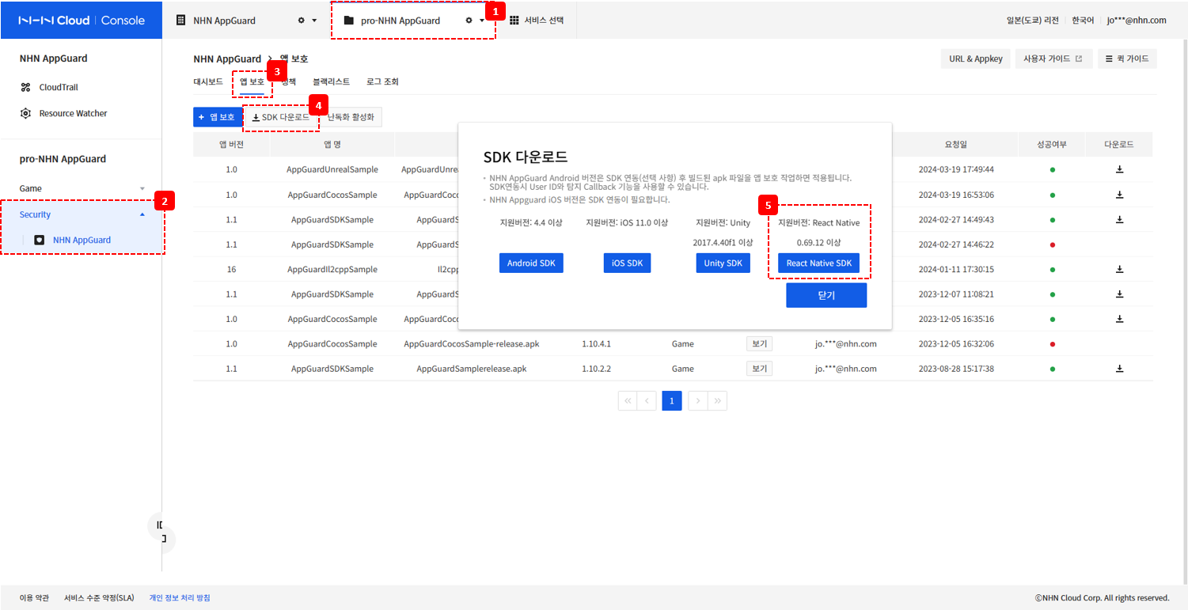Download the file from the 2024-03-19 17:49:44 row
The image size is (1188, 610).
coord(1119,169)
